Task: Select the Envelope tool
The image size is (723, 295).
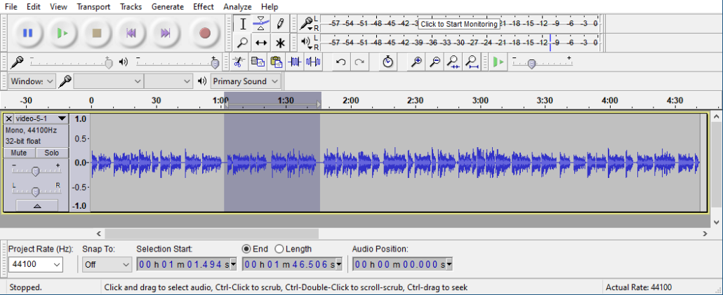Action: (261, 24)
